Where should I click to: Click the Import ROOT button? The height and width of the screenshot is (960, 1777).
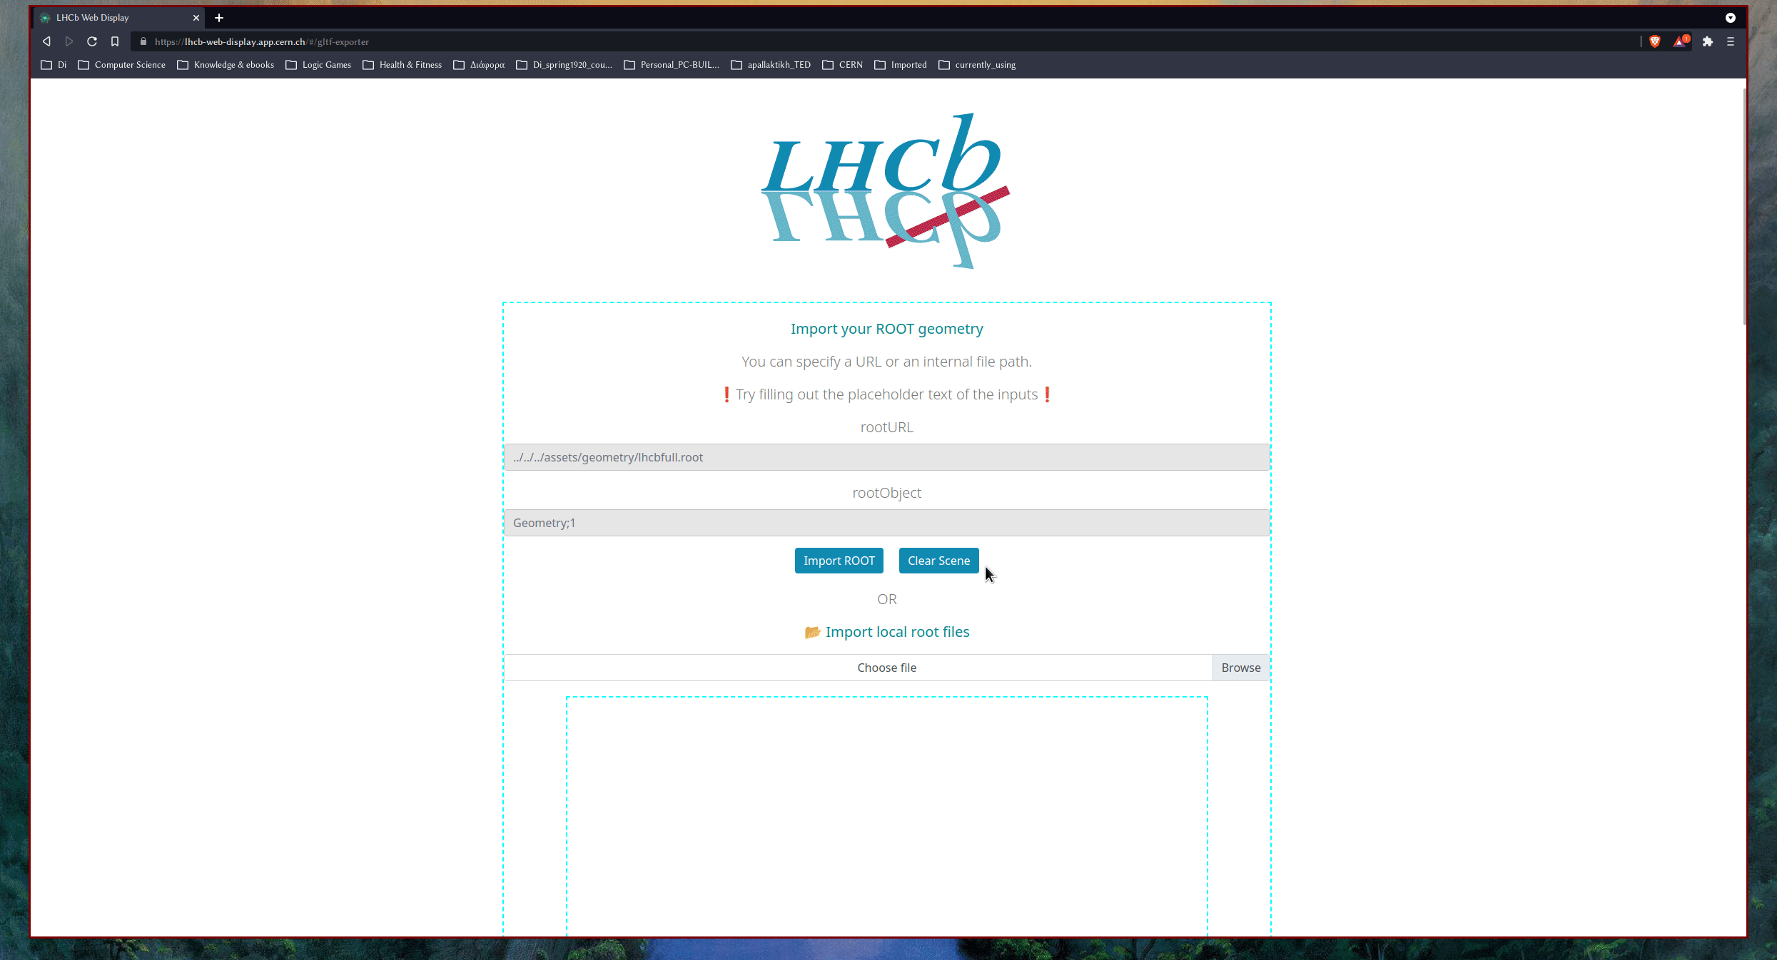click(x=839, y=561)
